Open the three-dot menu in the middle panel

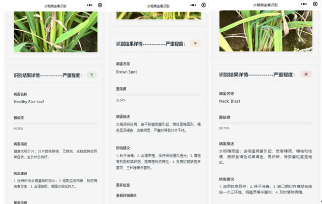193,5
